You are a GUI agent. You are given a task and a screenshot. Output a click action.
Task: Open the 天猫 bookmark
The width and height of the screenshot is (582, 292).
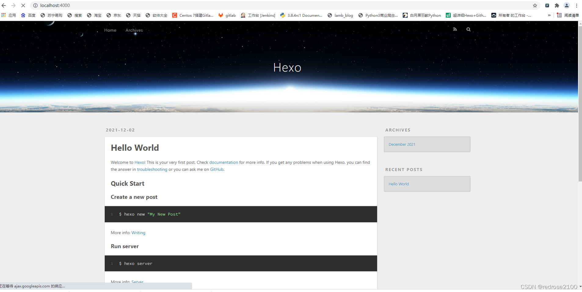tap(133, 15)
